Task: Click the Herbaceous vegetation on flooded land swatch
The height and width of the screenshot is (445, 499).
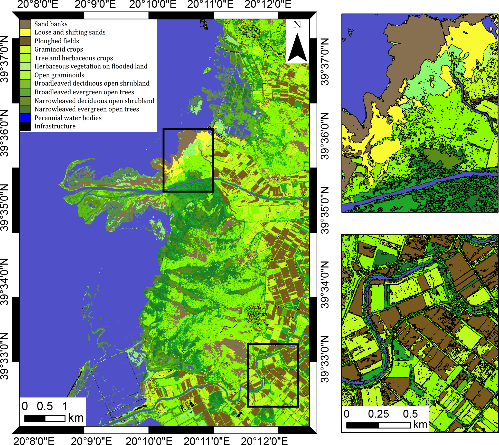Action: coord(25,66)
